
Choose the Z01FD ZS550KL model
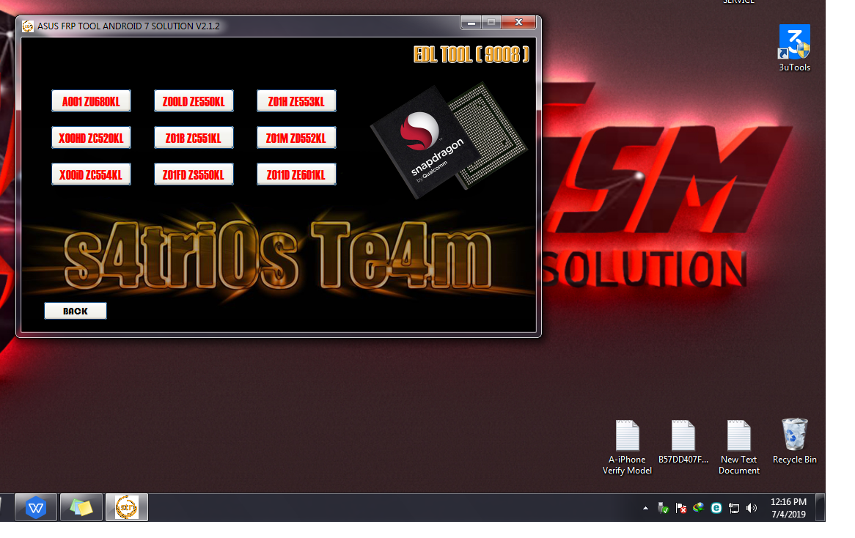click(x=194, y=174)
